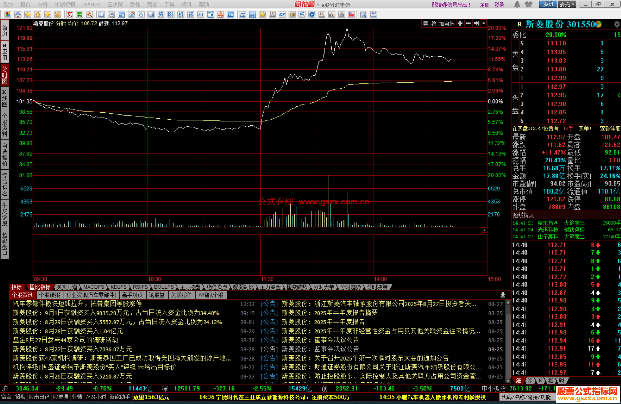Expand news panel with download arrow
621x404 pixels.
(503, 295)
